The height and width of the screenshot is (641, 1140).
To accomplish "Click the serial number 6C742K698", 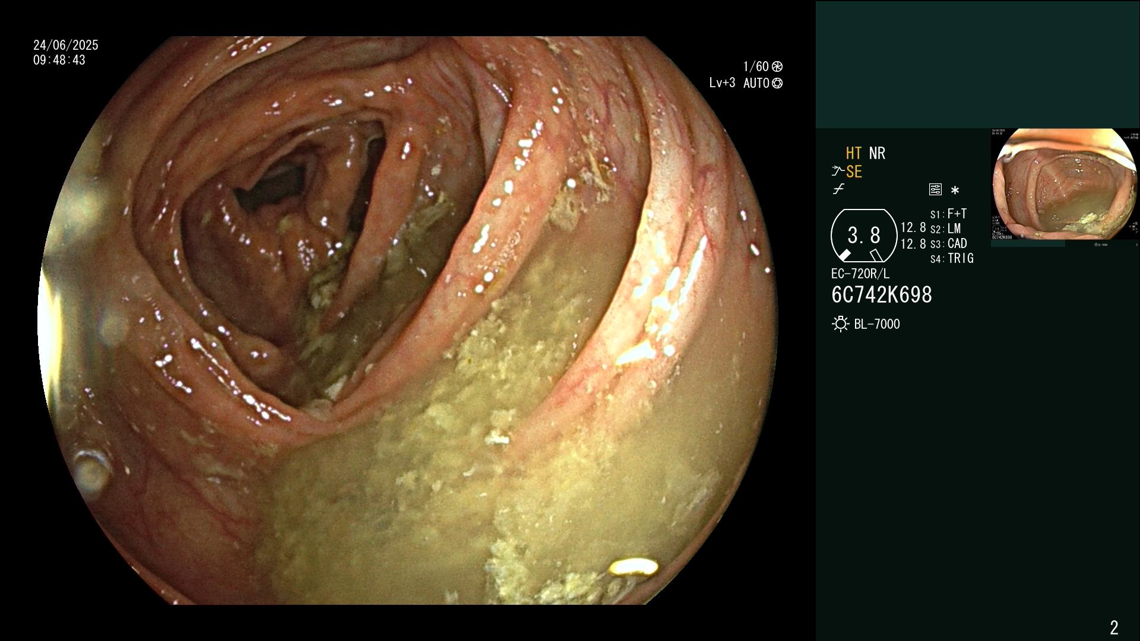I will (882, 294).
